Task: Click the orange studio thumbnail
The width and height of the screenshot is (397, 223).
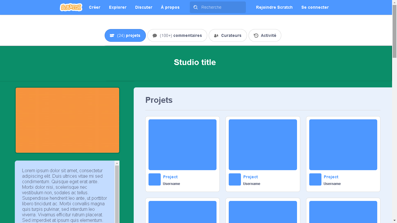Action: point(67,120)
